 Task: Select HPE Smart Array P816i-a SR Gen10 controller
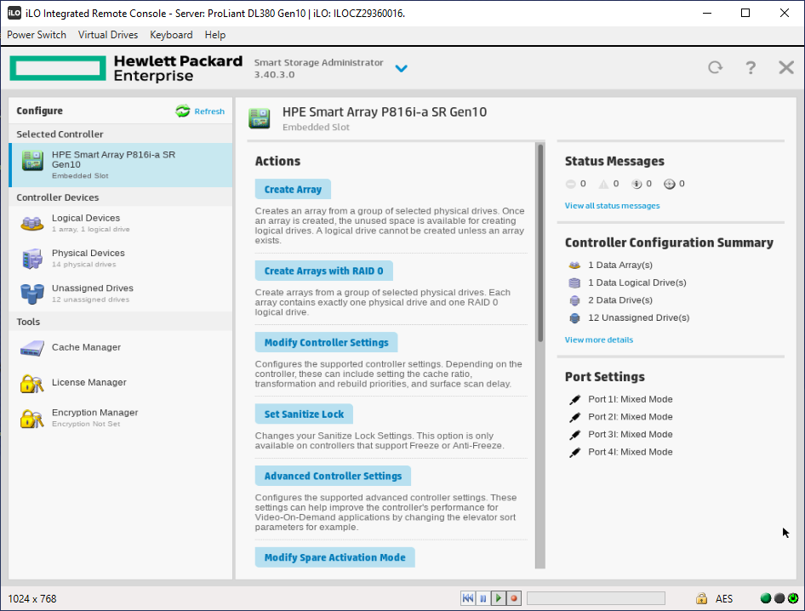pyautogui.click(x=121, y=165)
